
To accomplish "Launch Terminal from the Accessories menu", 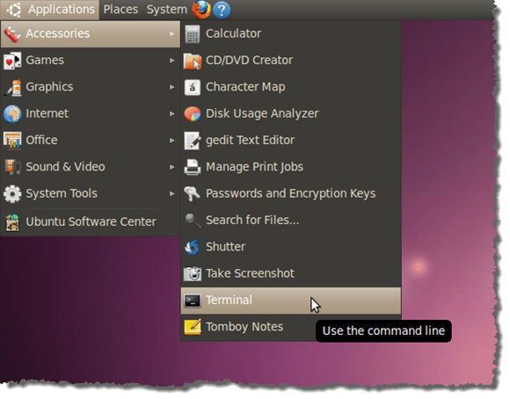I will (291, 301).
